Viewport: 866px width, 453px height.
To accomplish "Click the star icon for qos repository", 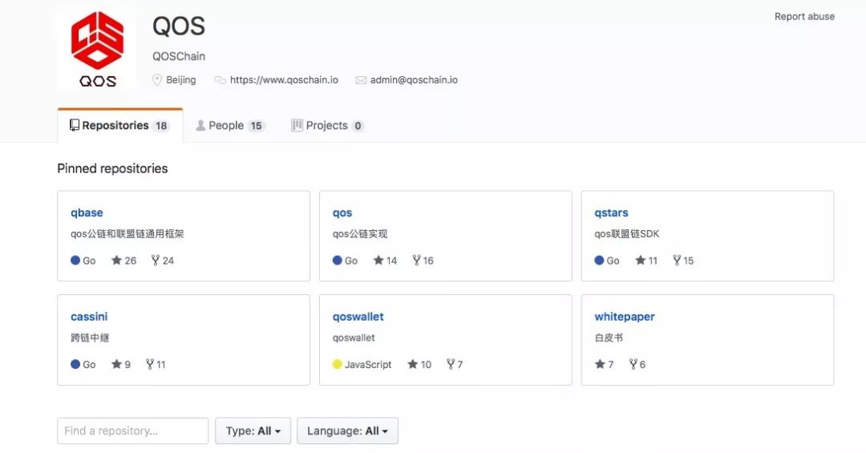I will pos(378,260).
